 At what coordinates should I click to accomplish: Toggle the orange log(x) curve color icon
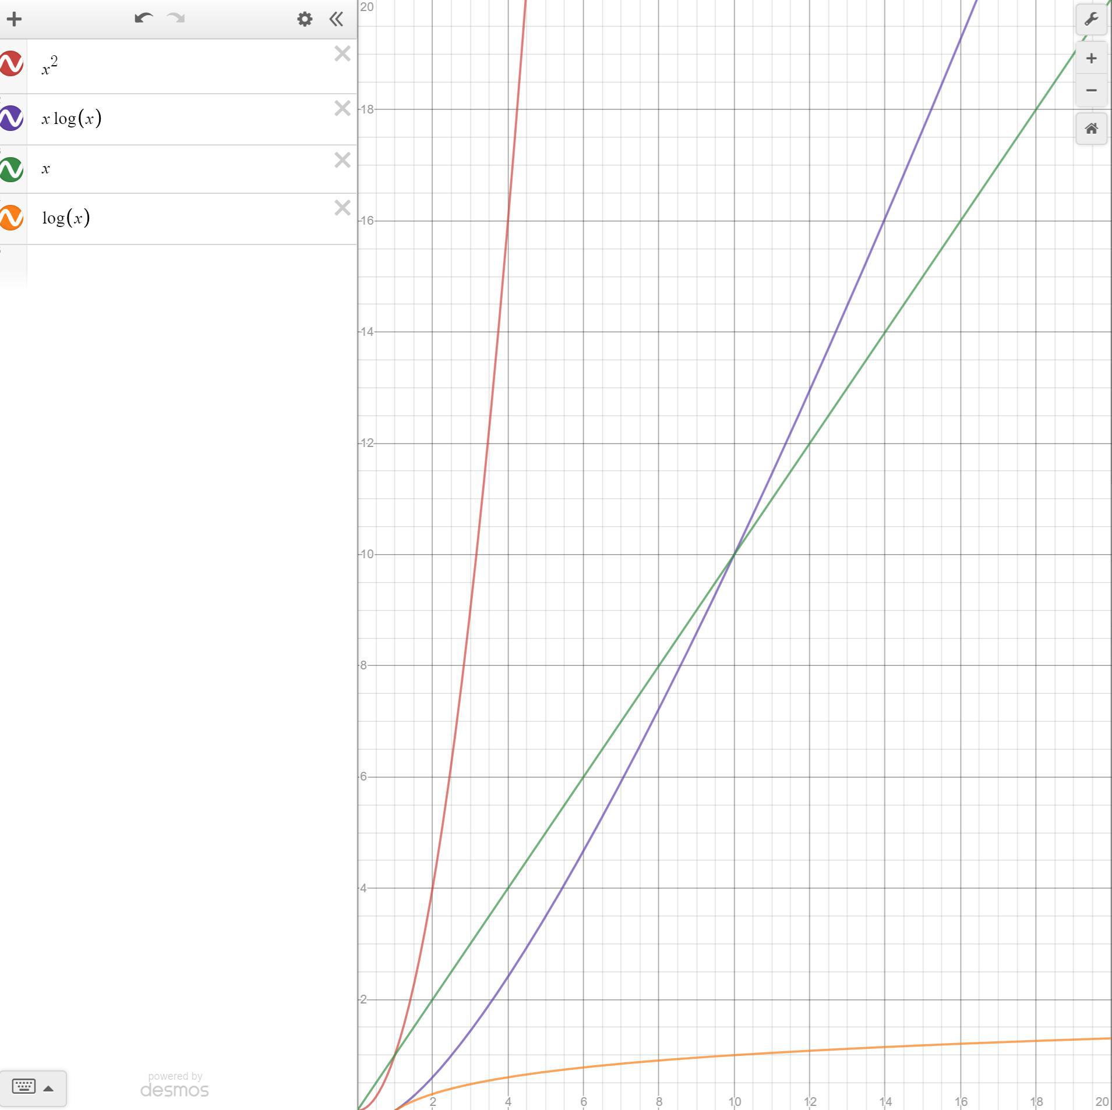coord(11,218)
